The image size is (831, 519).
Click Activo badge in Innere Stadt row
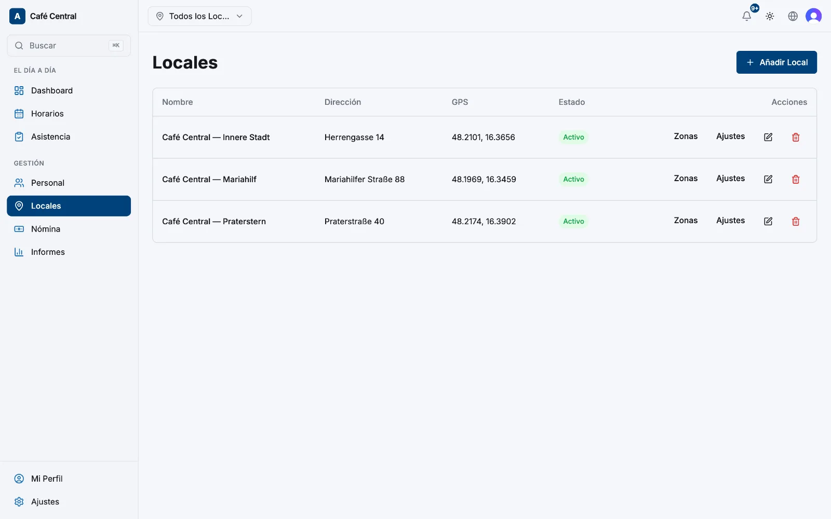point(573,138)
